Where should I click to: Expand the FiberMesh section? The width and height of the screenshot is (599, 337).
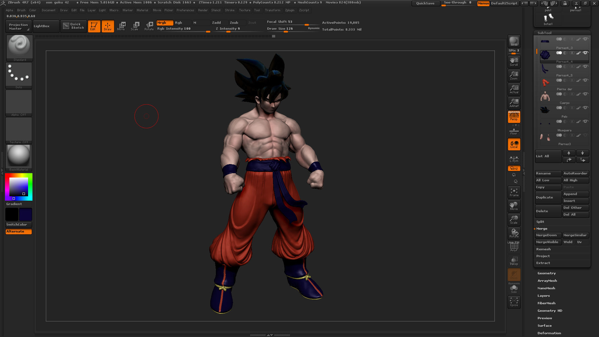click(x=547, y=303)
